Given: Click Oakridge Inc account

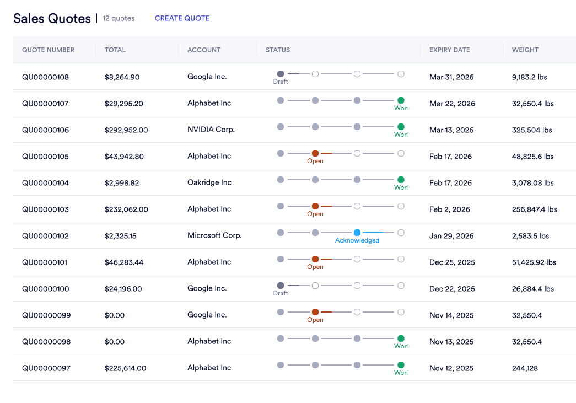Looking at the screenshot, I should click(x=209, y=182).
